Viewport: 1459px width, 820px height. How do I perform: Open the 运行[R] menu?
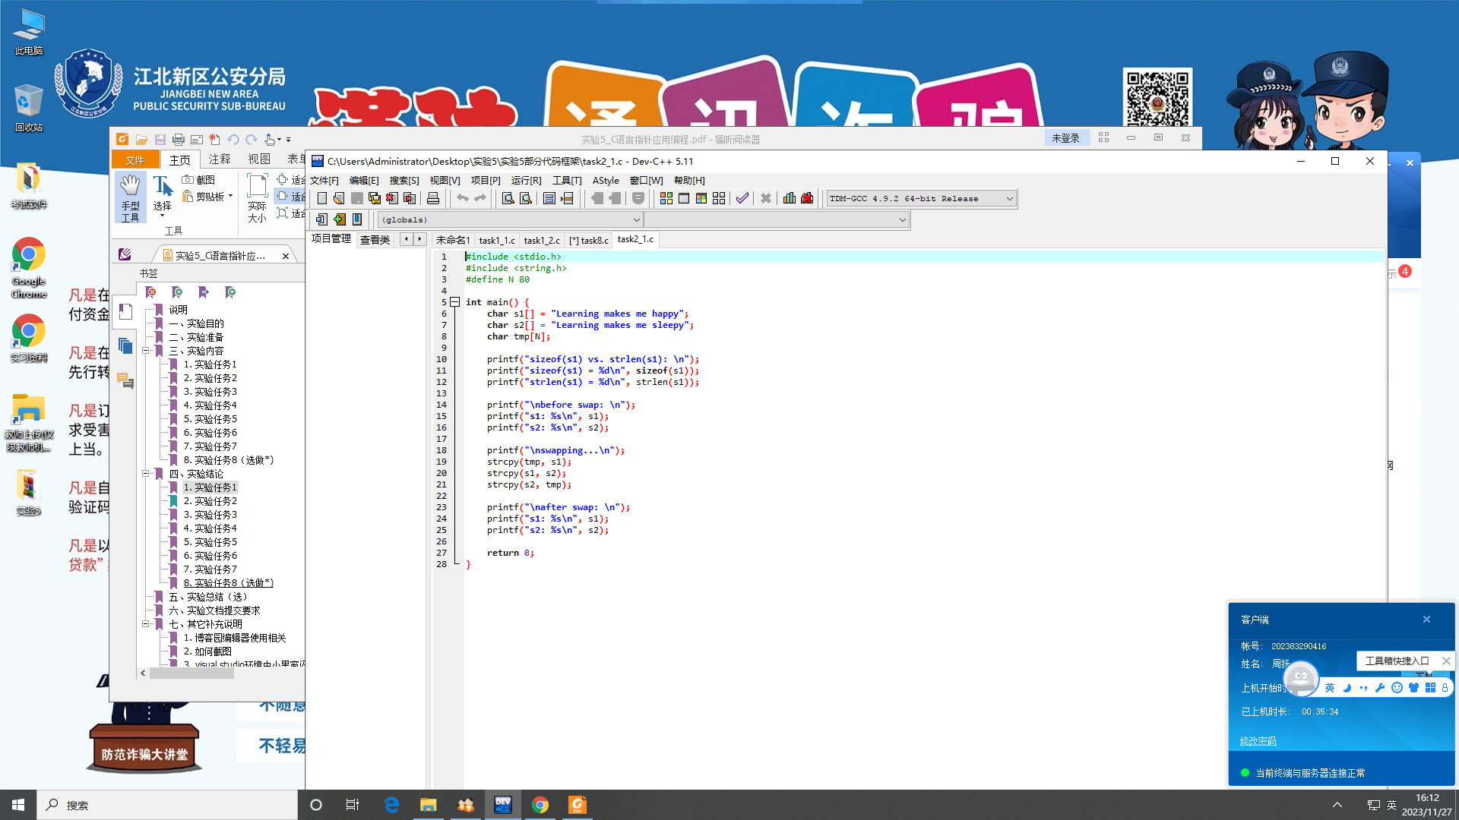(526, 181)
